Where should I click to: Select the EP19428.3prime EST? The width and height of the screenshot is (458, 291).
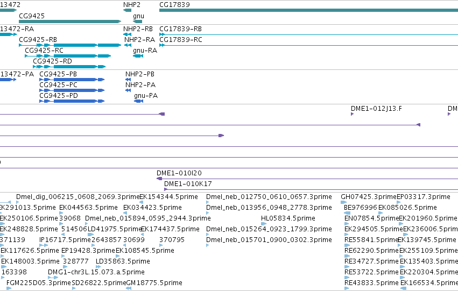(88, 251)
